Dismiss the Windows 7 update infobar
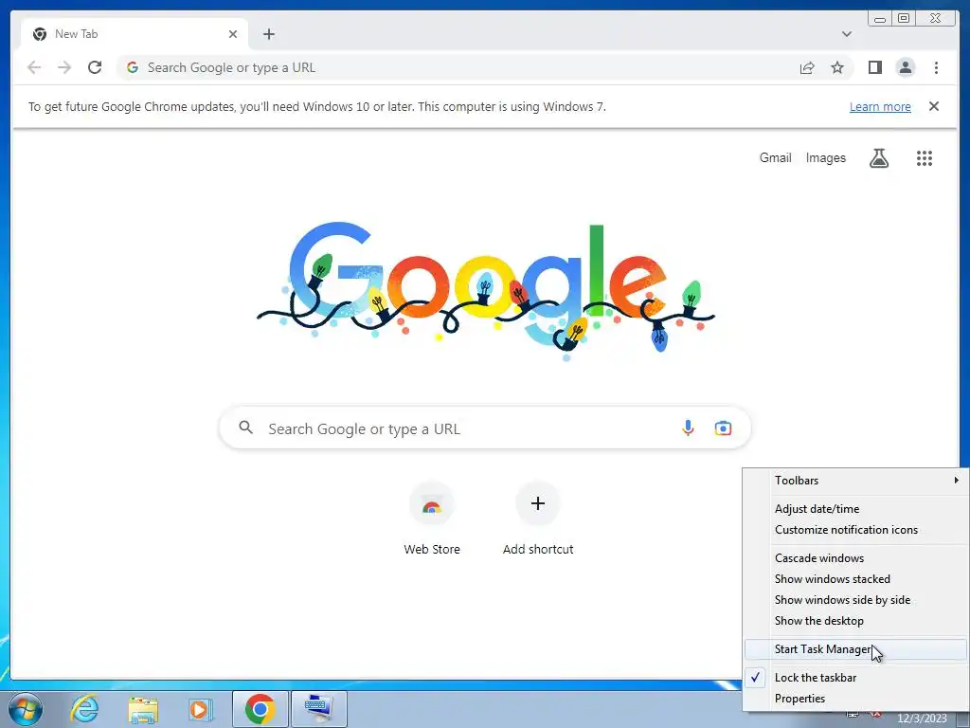970x728 pixels. tap(933, 106)
